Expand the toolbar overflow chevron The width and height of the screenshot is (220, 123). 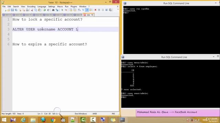click(x=118, y=10)
